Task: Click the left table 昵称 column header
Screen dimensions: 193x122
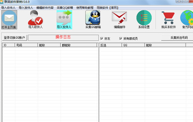Action: pos(49,45)
